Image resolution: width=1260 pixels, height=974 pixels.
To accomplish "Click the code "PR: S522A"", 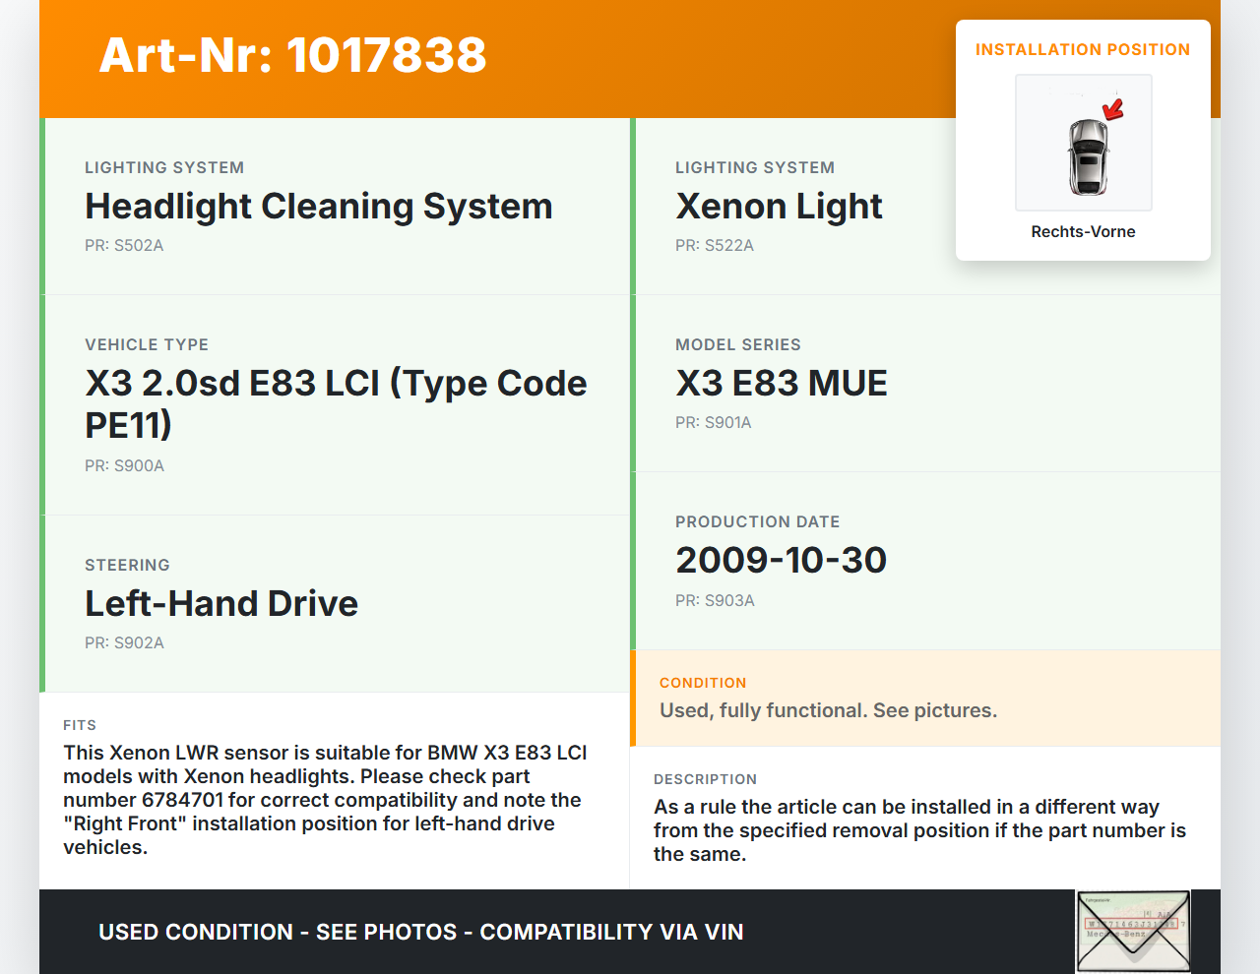I will coord(715,245).
